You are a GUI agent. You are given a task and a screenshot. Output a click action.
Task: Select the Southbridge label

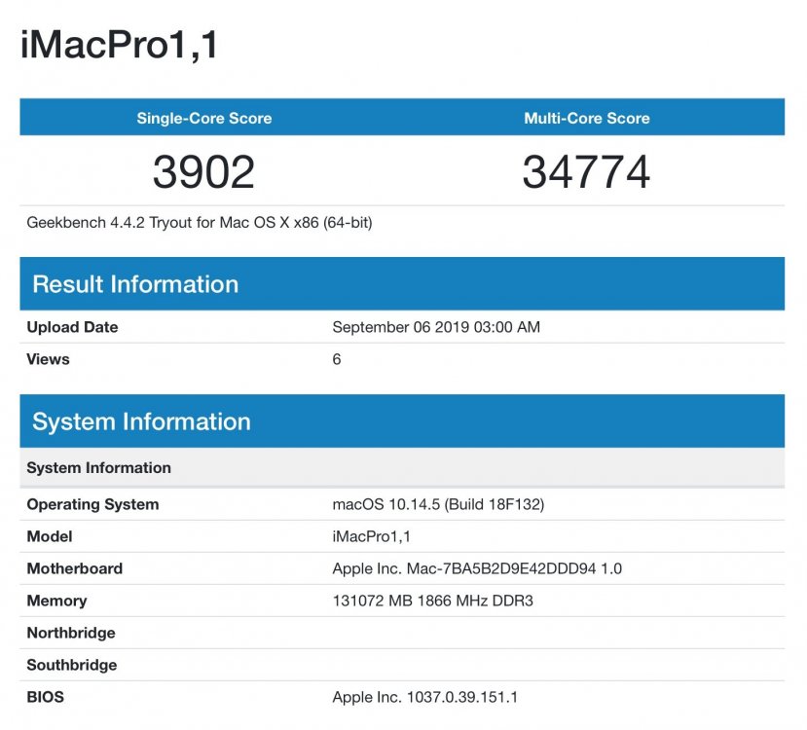71,665
